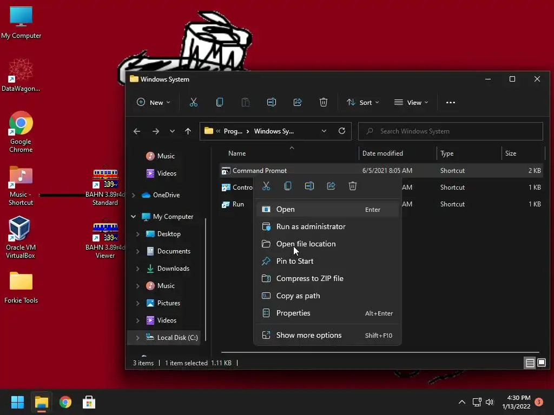The height and width of the screenshot is (415, 554).
Task: Select BAHN 3.89r4d Standard desktop shortcut
Action: click(x=105, y=186)
